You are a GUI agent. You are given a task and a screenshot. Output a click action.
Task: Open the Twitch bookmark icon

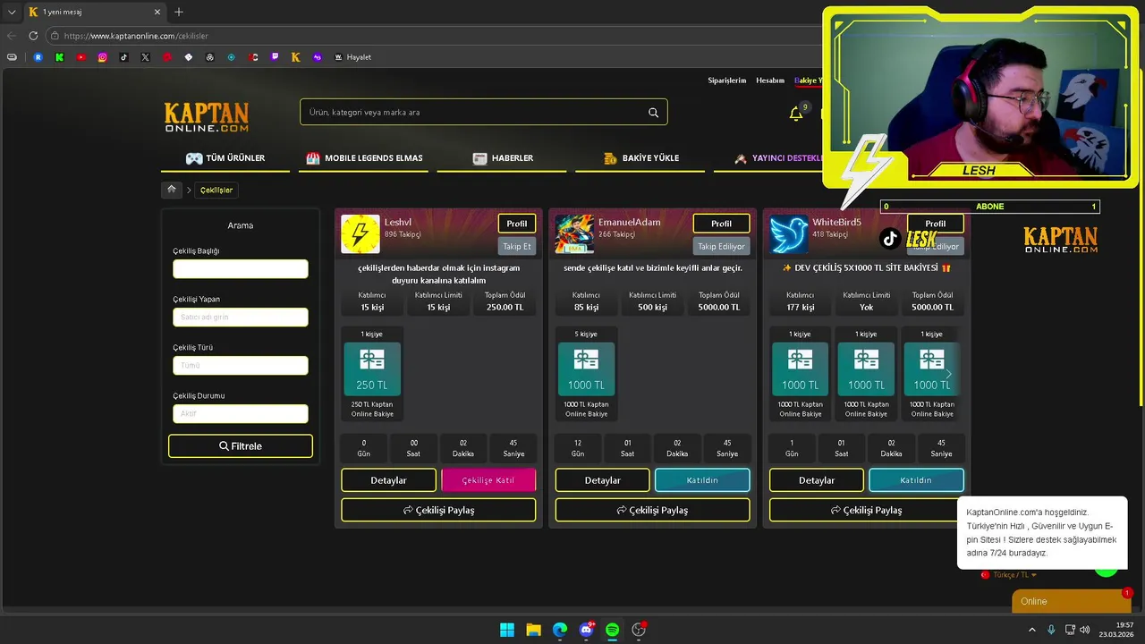click(x=275, y=57)
